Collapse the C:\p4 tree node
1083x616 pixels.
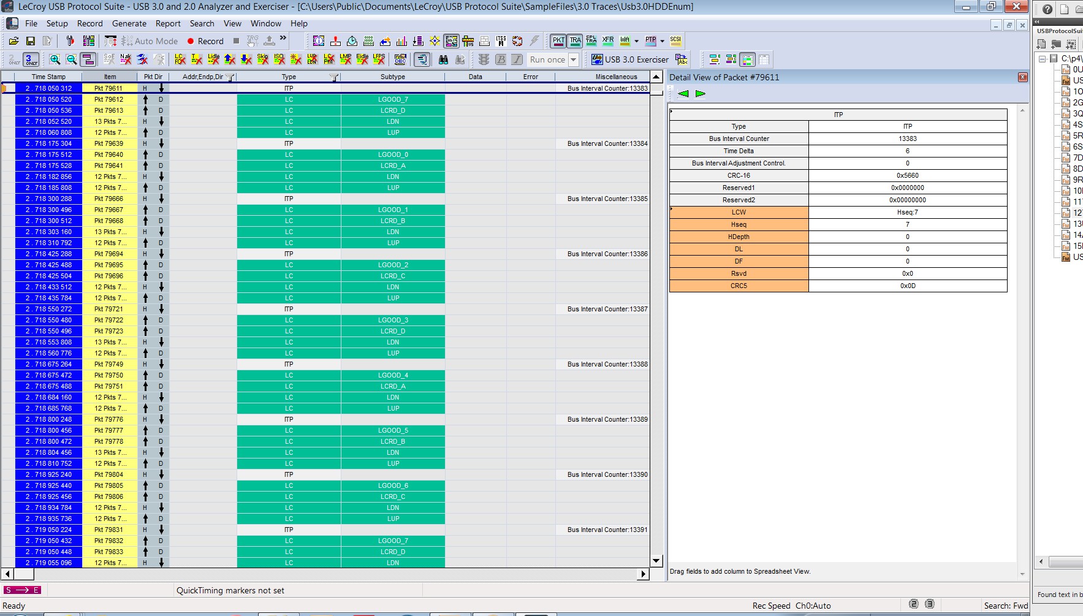tap(1042, 59)
